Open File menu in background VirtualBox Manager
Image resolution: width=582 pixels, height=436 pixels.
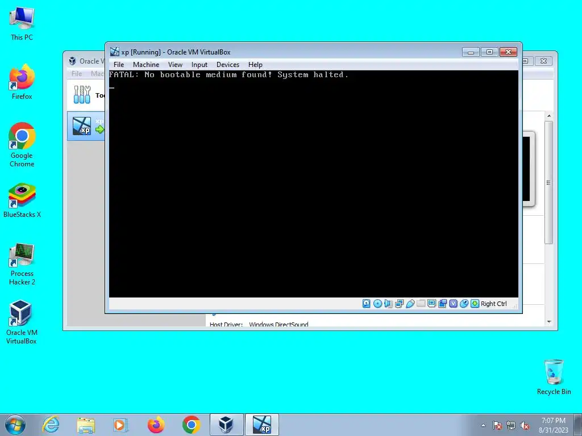(x=77, y=74)
